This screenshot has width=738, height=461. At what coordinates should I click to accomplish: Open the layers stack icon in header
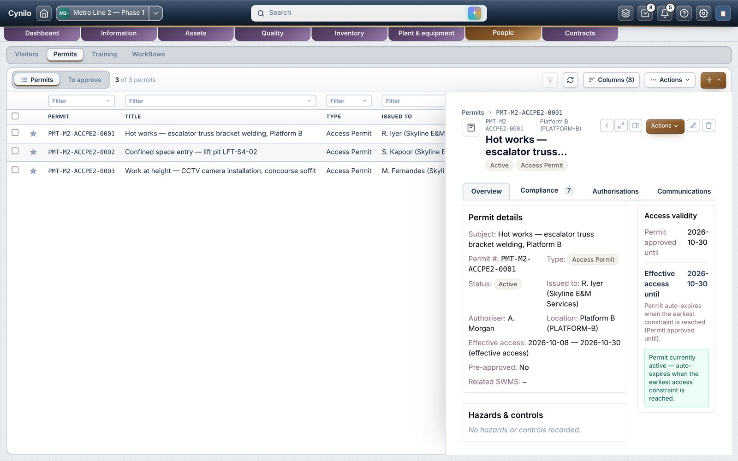[625, 13]
